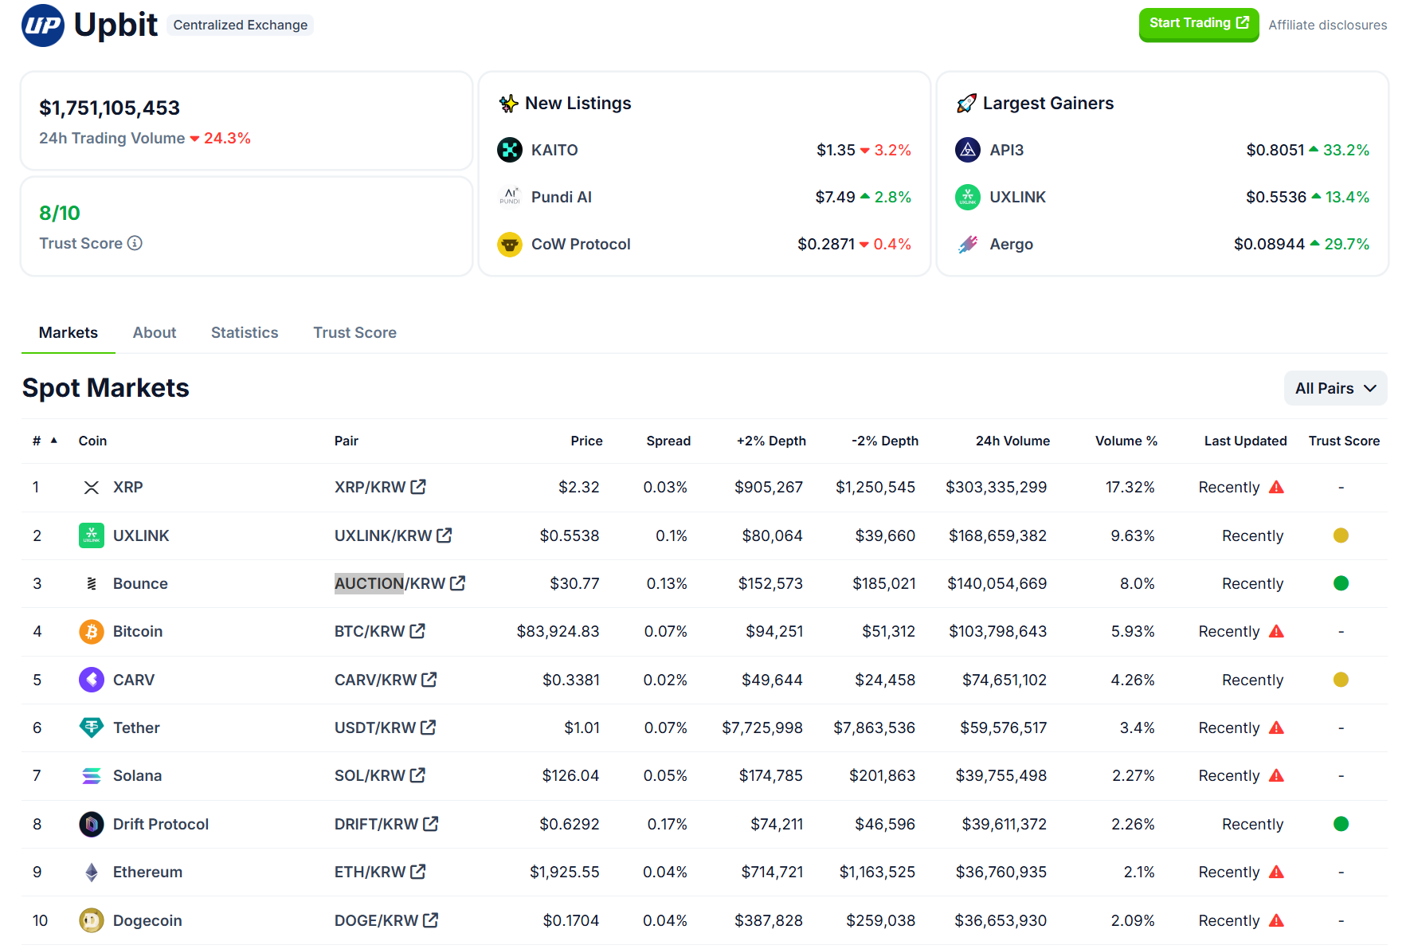This screenshot has width=1410, height=949.
Task: Click the $83,924.83 Bitcoin price cell
Action: [x=558, y=631]
